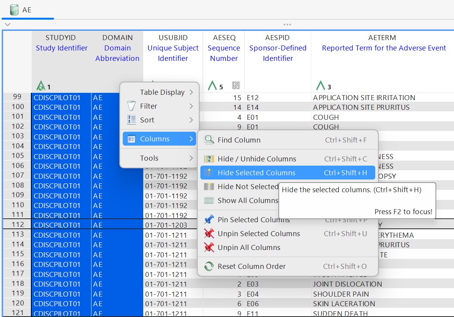
Task: Choose Find Column
Action: tap(288, 140)
